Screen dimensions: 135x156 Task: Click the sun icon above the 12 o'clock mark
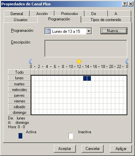[x=79, y=61]
